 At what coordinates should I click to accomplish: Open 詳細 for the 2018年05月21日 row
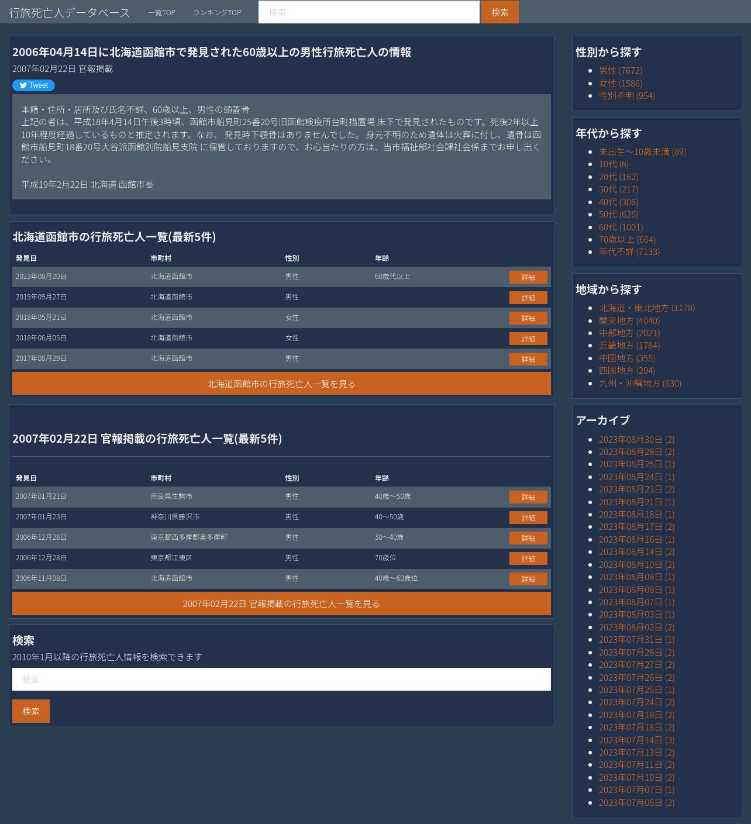click(528, 318)
